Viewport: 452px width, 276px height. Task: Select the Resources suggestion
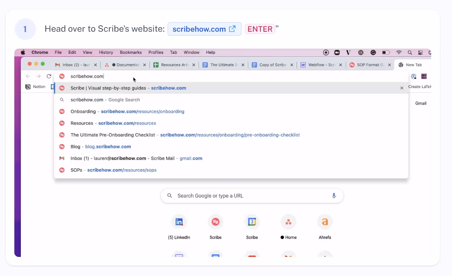231,123
